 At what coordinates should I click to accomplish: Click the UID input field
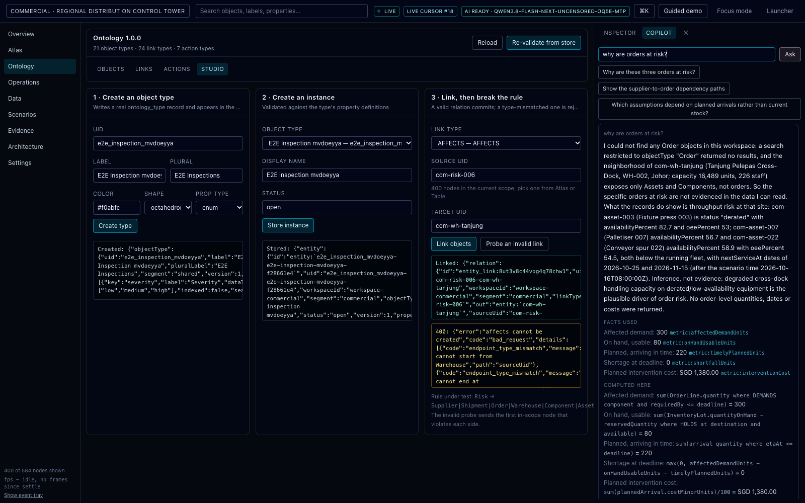(x=168, y=143)
